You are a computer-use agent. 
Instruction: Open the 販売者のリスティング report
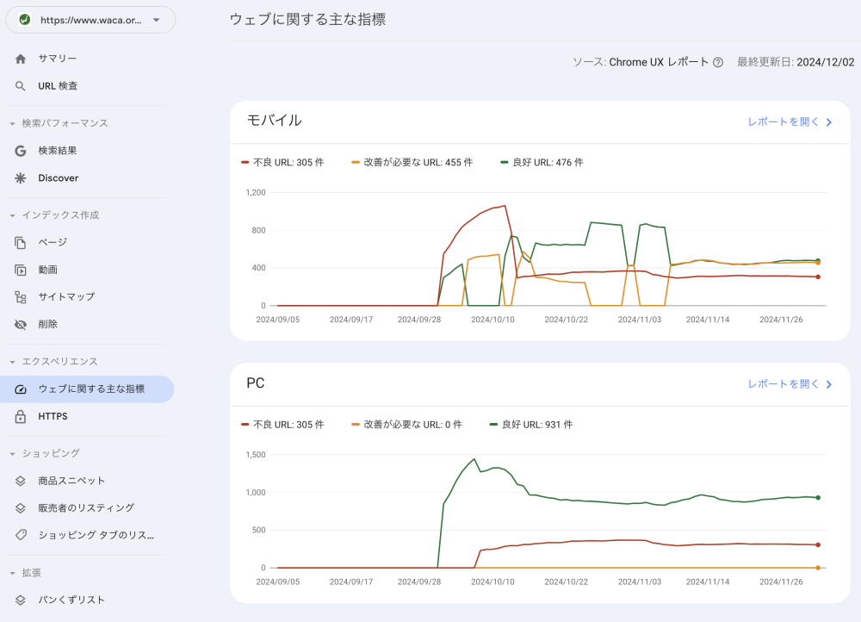pyautogui.click(x=87, y=508)
